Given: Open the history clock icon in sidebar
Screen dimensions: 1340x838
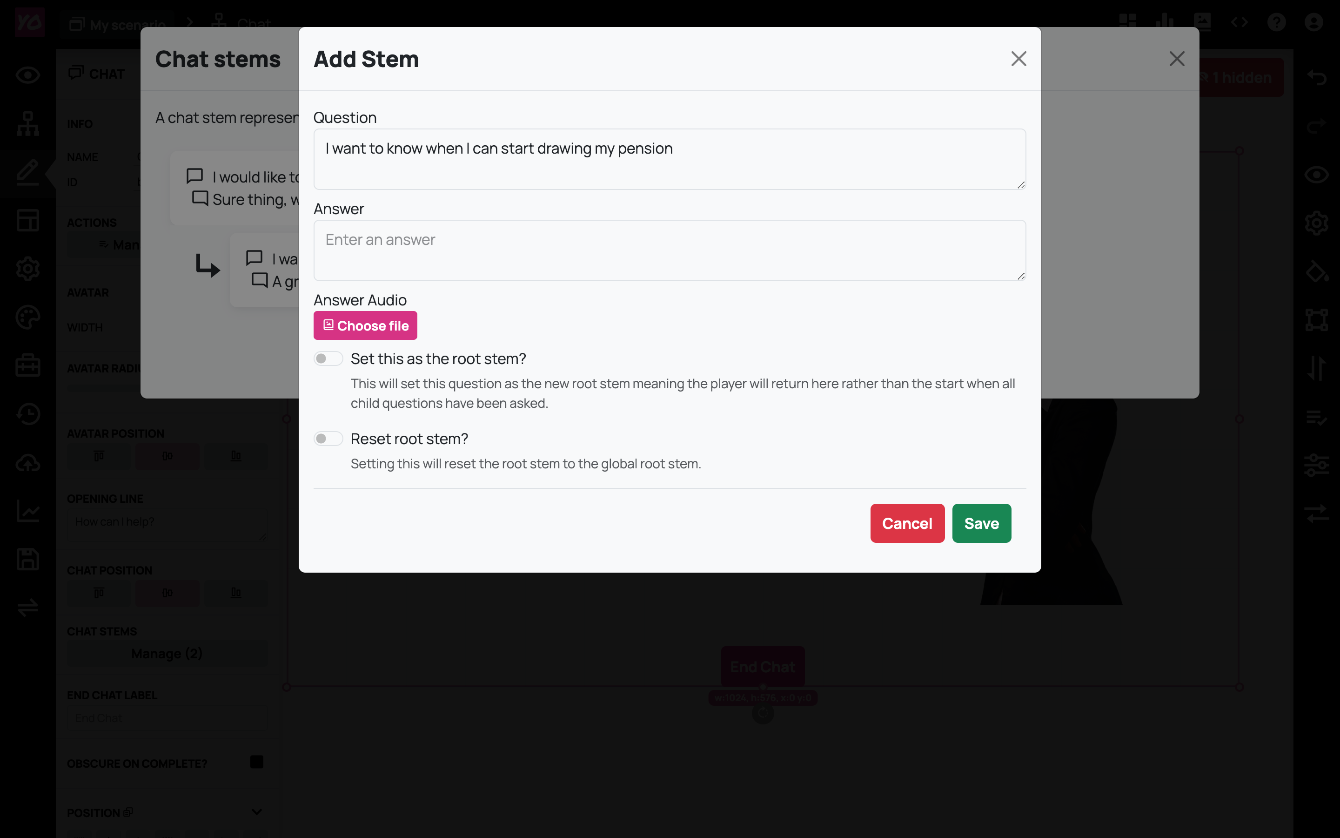Looking at the screenshot, I should [x=28, y=414].
